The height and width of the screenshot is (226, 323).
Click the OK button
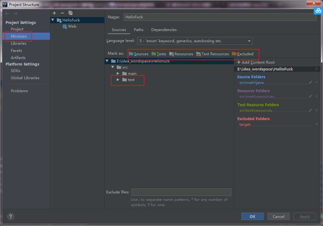tap(252, 217)
